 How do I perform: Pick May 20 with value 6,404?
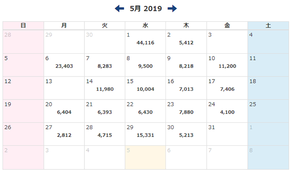click(x=64, y=111)
